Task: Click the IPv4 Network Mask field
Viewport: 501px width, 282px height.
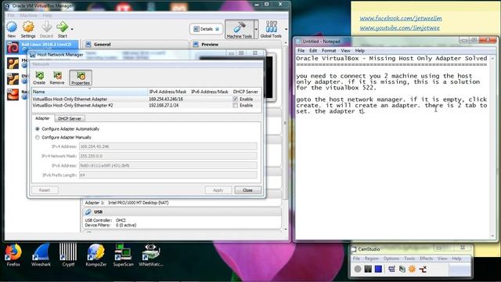Action: coord(168,156)
